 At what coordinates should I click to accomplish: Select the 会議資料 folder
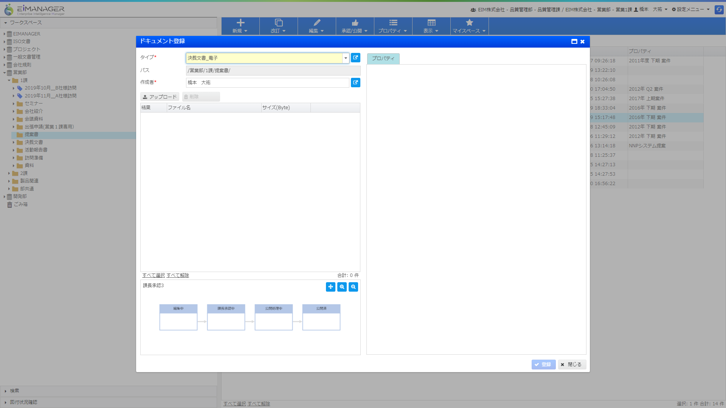[34, 119]
